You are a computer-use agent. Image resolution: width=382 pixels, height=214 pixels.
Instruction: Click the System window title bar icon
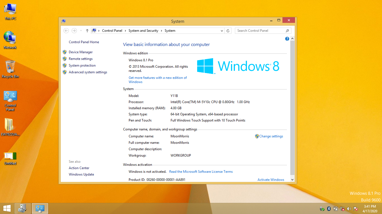click(63, 21)
